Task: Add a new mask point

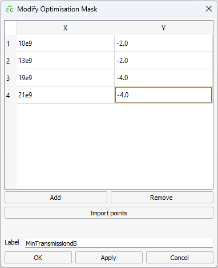Action: 56,198
